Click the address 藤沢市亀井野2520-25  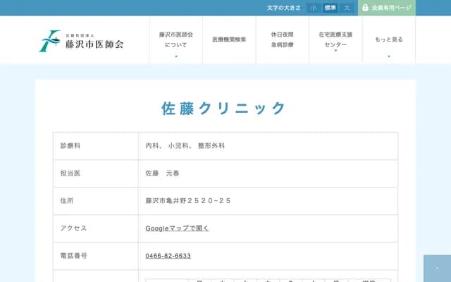click(x=188, y=201)
